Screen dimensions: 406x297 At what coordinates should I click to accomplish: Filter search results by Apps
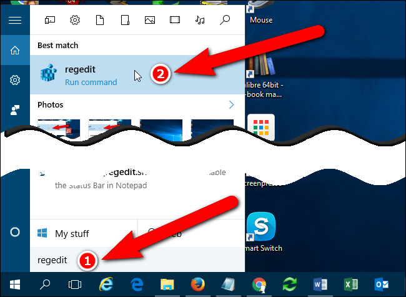[x=50, y=20]
